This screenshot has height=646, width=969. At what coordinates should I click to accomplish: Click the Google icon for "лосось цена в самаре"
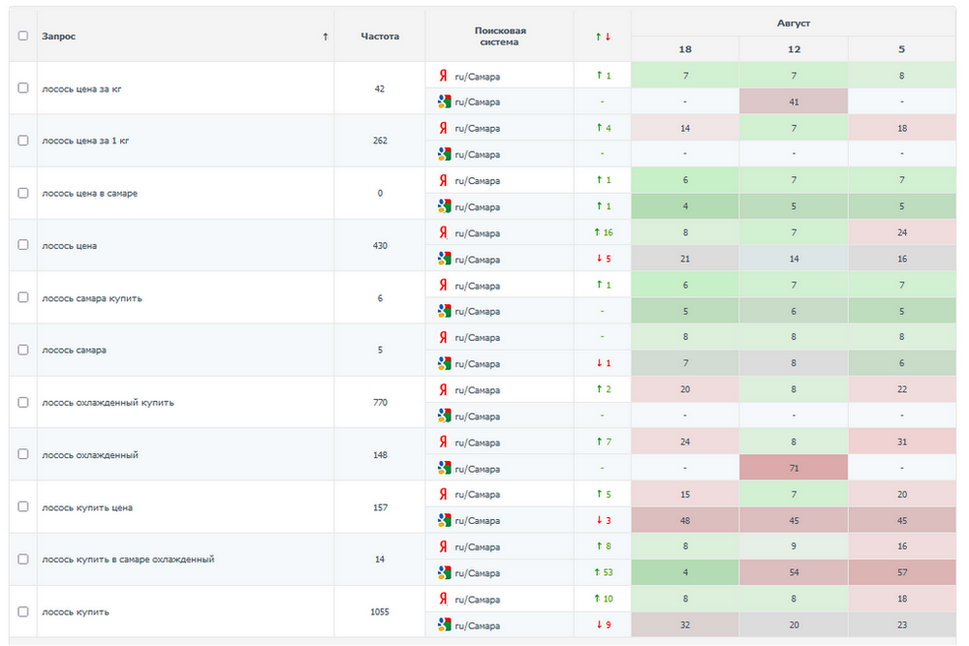click(444, 206)
